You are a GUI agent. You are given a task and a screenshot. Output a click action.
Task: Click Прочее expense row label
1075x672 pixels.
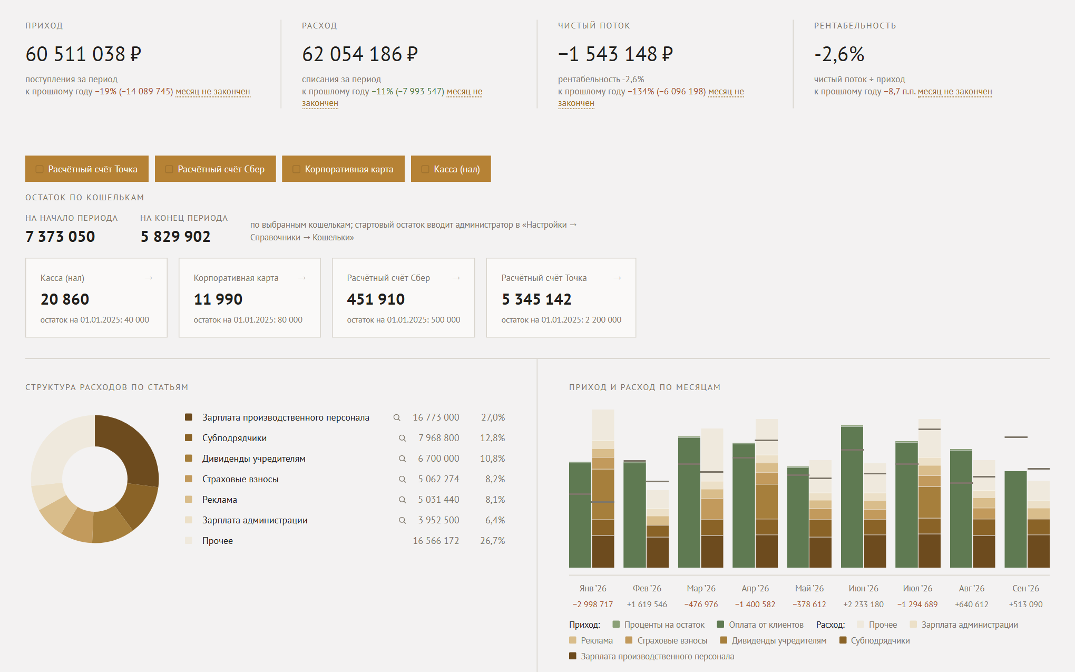(218, 541)
